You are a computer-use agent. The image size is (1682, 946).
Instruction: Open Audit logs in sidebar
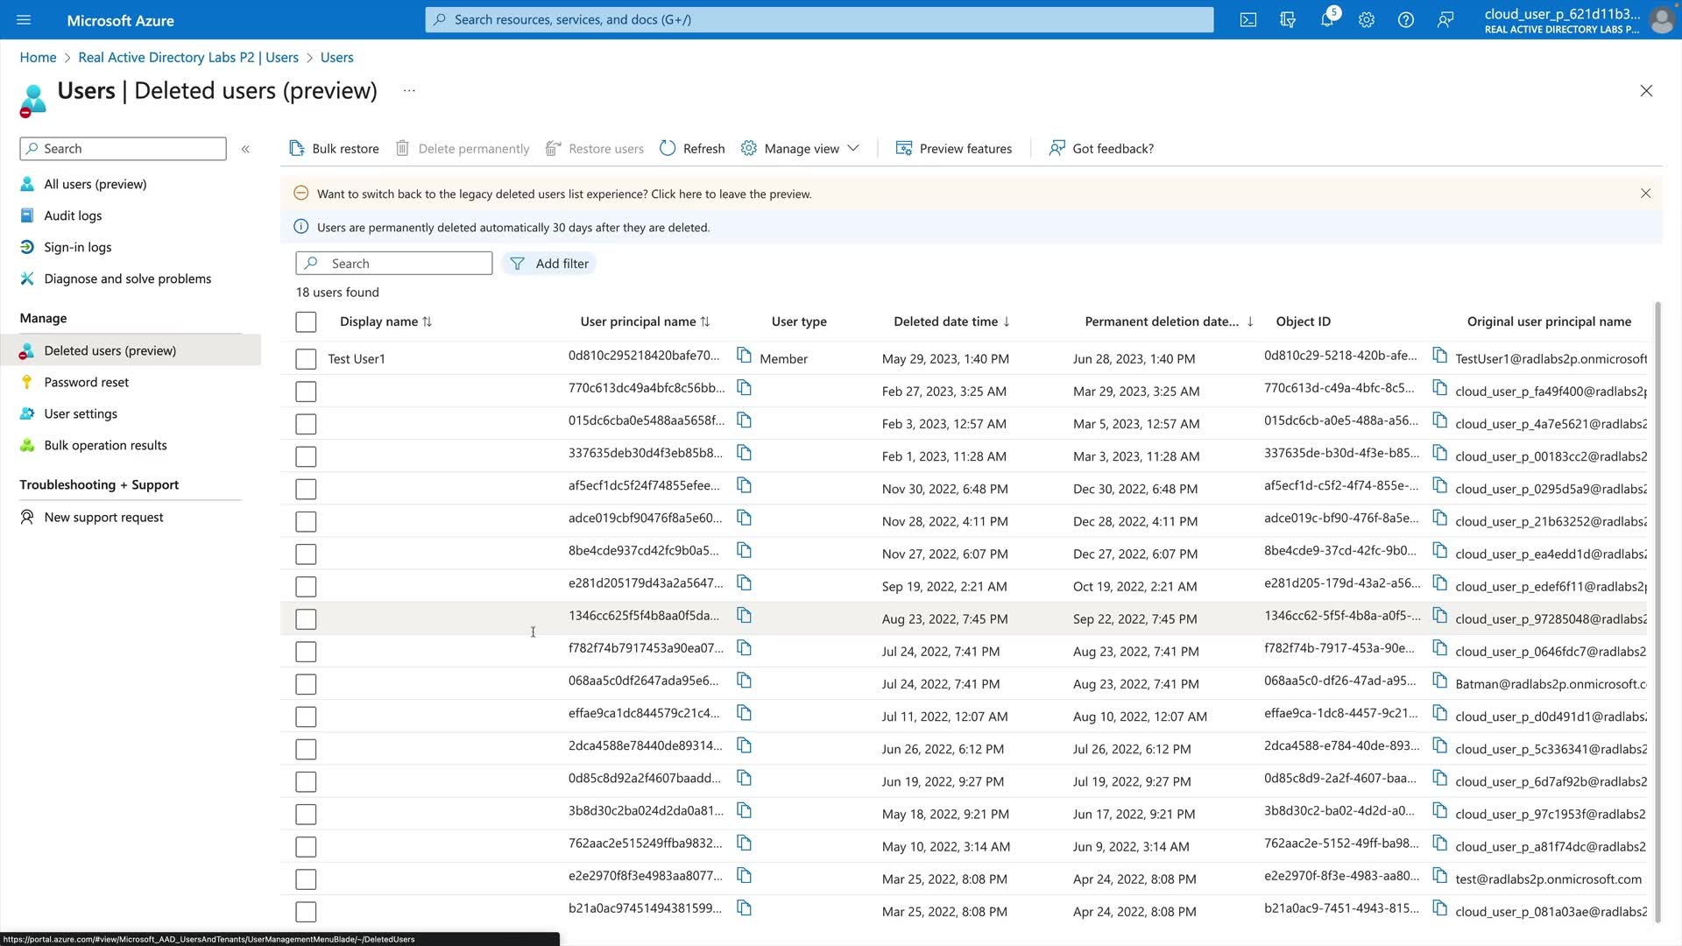coord(73,215)
